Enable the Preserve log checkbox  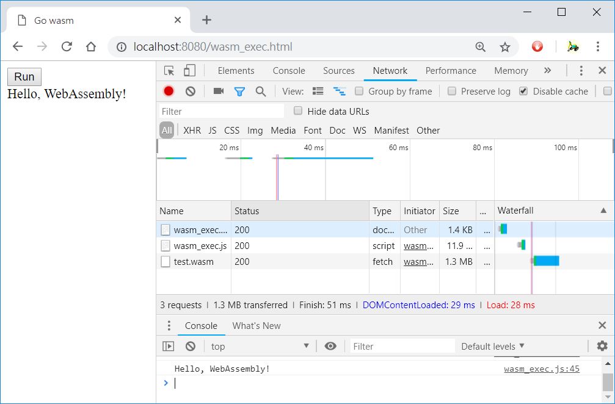tap(452, 92)
